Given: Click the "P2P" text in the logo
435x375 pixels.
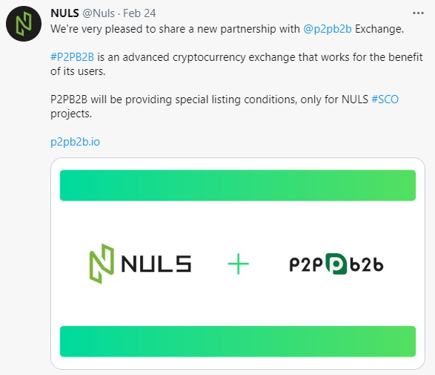Looking at the screenshot, I should point(306,264).
